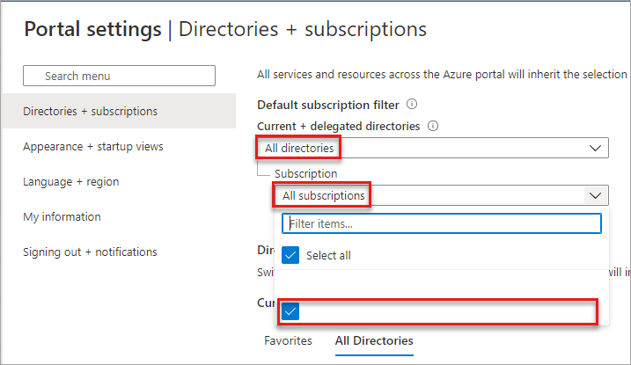This screenshot has height=365, width=631.
Task: Click the chevron arrow of All subscriptions box
Action: point(596,195)
